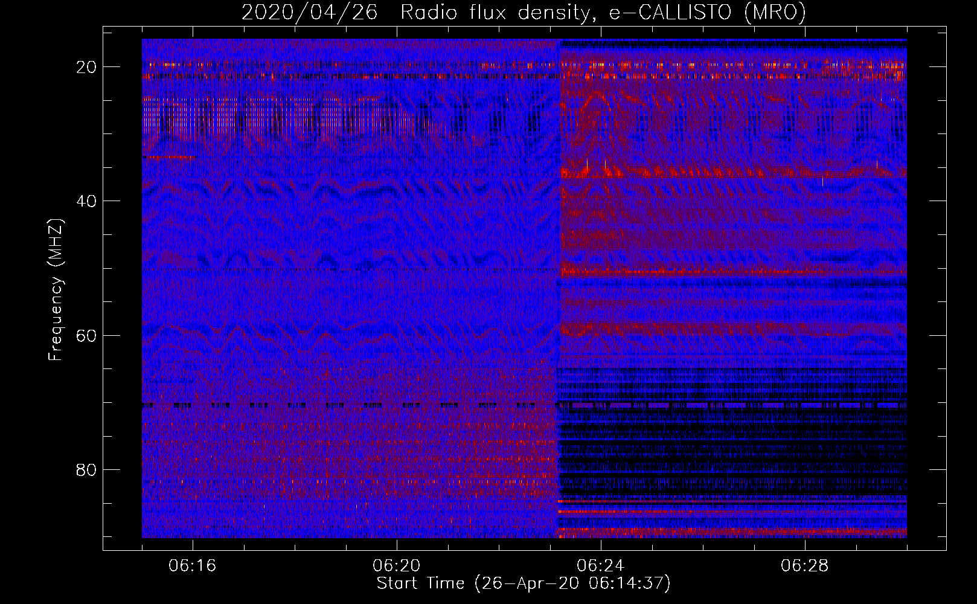Click the 'Frequency (MHZ)' y-axis label
The width and height of the screenshot is (977, 604).
tap(56, 290)
